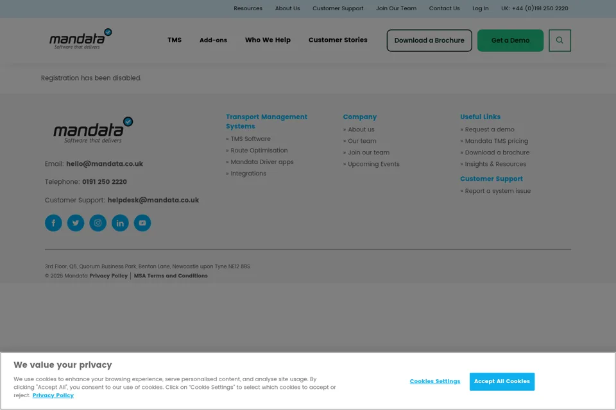Open Contact Us in top bar

444,8
